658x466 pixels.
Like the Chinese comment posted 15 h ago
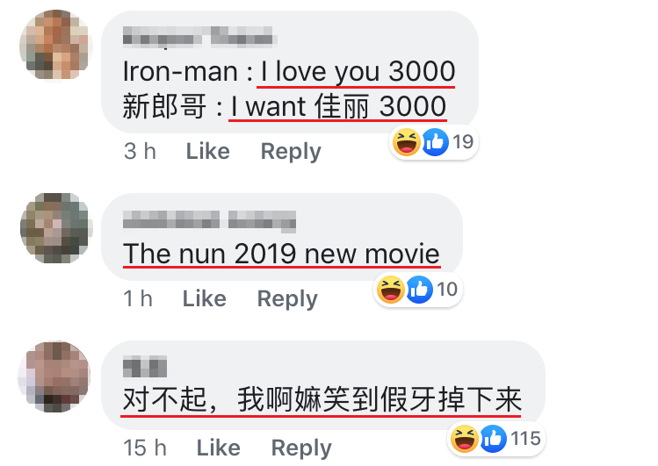(219, 448)
